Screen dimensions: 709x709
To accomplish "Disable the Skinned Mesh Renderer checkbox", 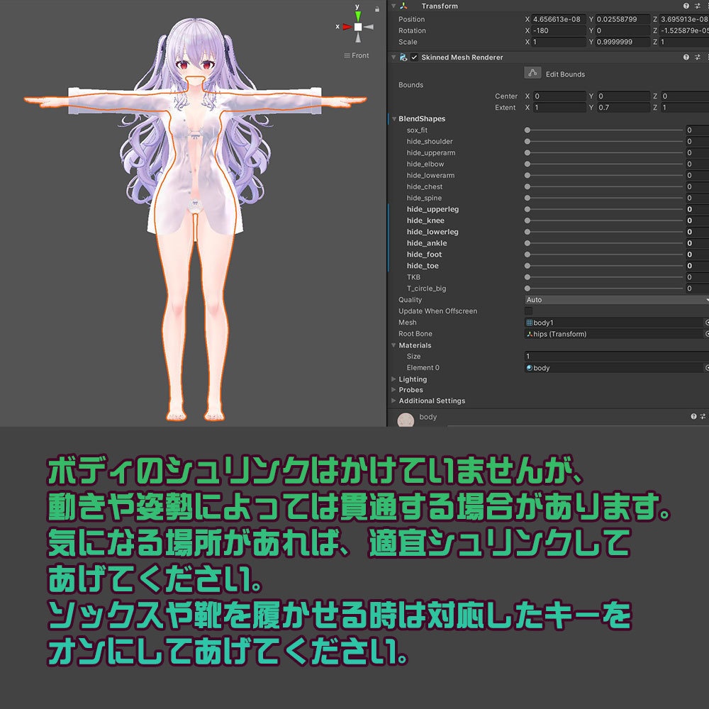I will [x=414, y=57].
